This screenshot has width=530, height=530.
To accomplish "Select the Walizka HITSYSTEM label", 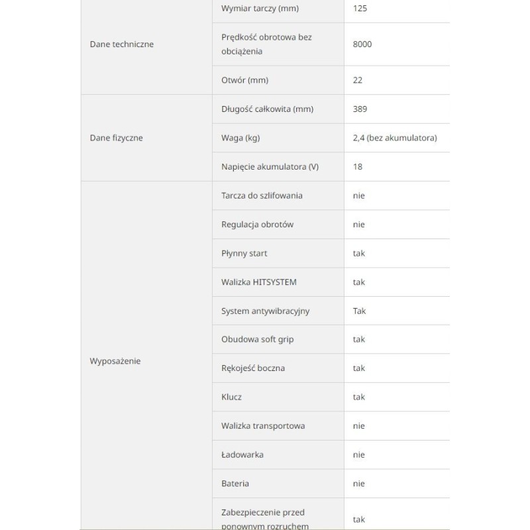I will (259, 282).
